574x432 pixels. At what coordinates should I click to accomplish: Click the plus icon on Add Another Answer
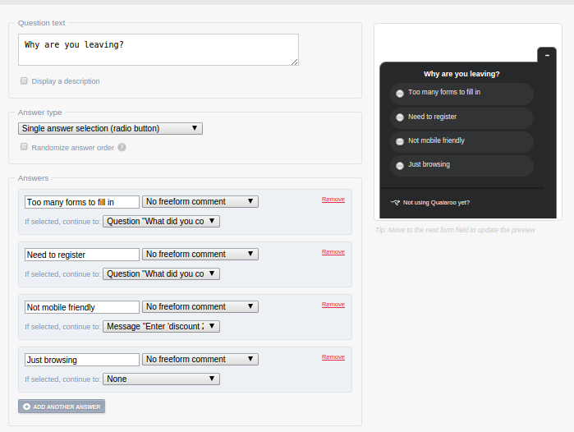tap(27, 407)
